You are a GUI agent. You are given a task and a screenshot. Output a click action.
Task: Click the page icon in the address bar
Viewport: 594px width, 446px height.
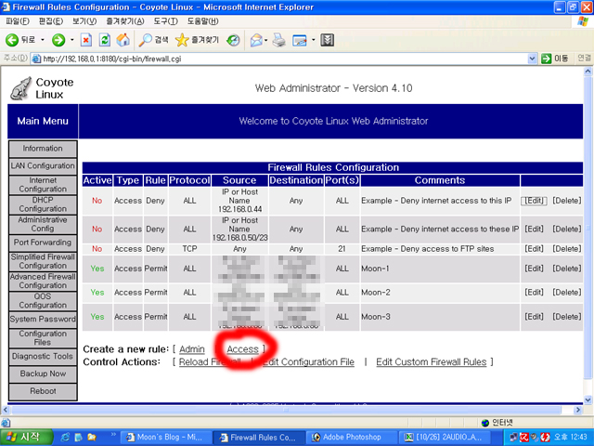pyautogui.click(x=36, y=59)
